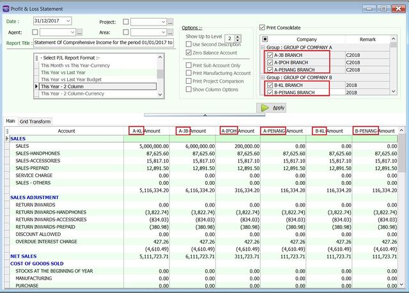
Task: Click the Show Up to Level spinner arrows
Action: pyautogui.click(x=238, y=39)
